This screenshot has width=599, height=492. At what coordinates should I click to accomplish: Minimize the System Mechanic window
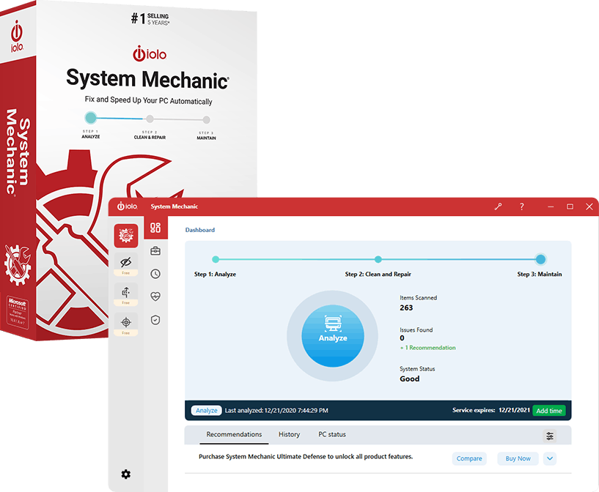pyautogui.click(x=551, y=206)
